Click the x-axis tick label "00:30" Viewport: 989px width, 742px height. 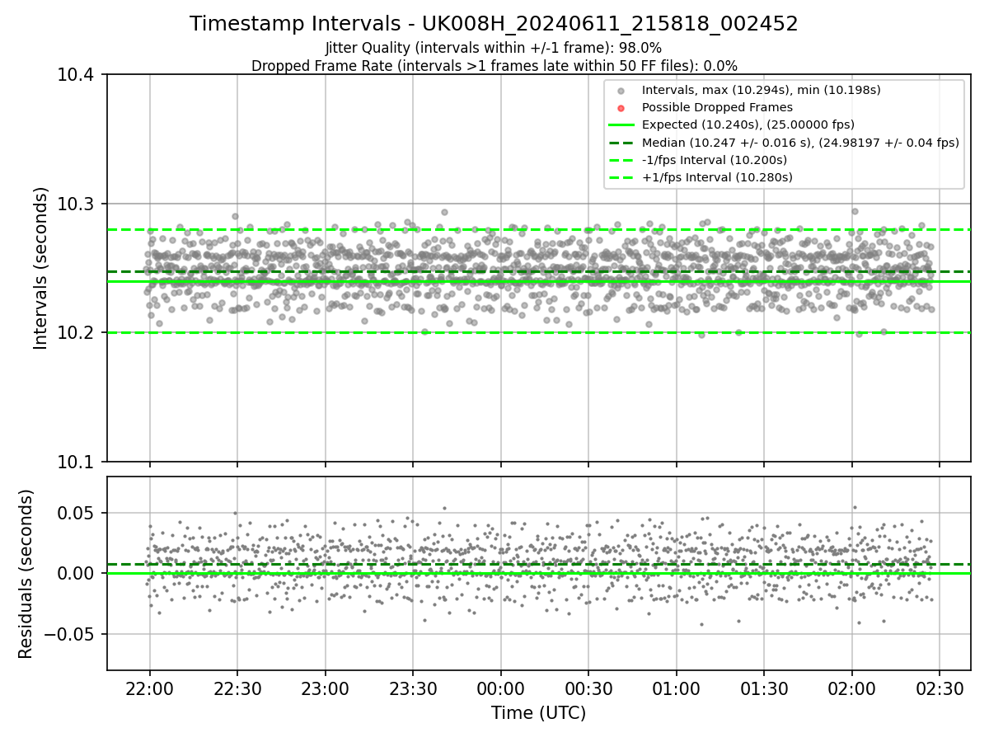pyautogui.click(x=588, y=689)
